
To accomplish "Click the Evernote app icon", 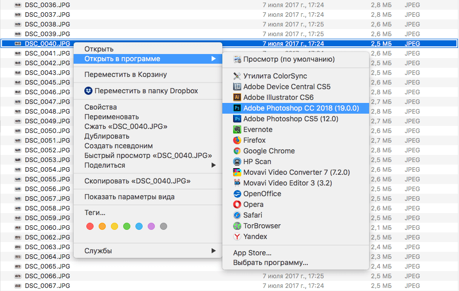I will (x=237, y=129).
